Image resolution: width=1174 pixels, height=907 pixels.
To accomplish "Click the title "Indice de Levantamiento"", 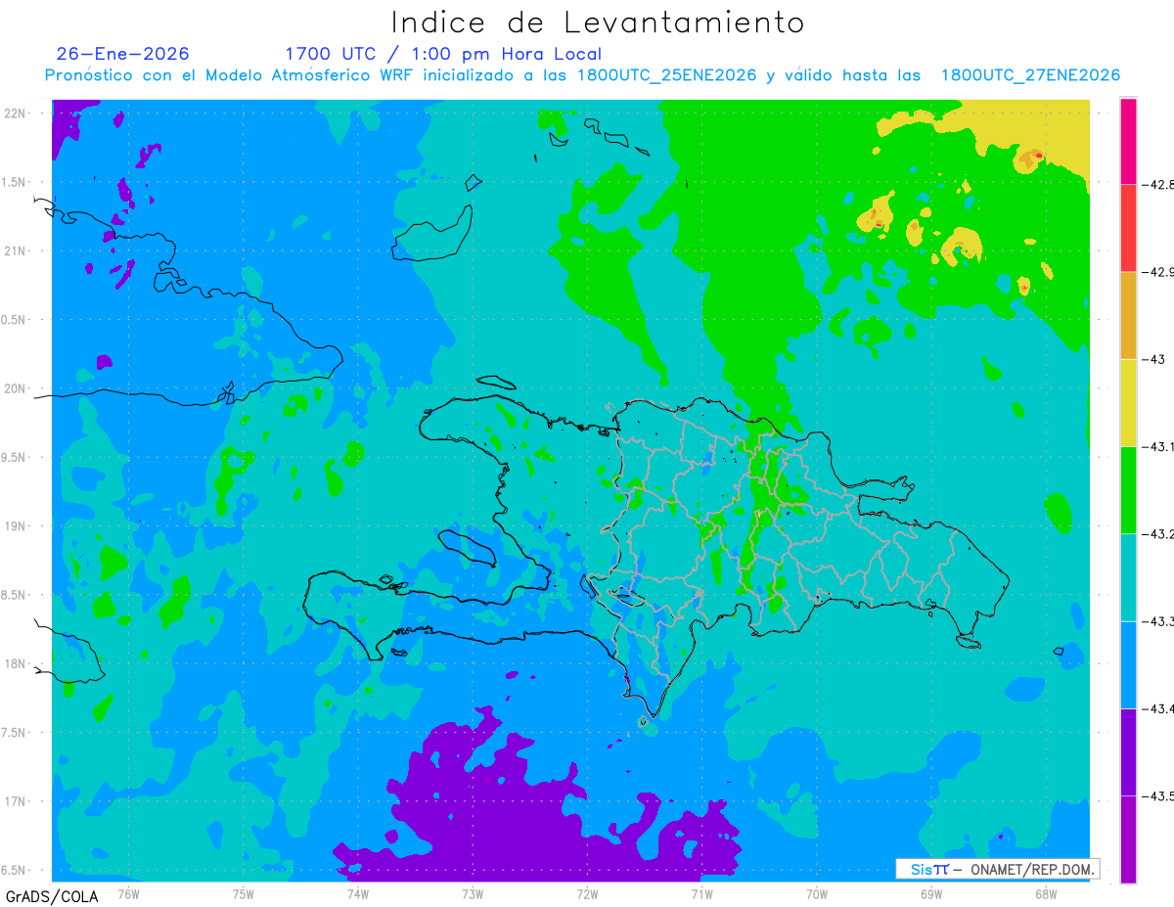I will [x=597, y=22].
